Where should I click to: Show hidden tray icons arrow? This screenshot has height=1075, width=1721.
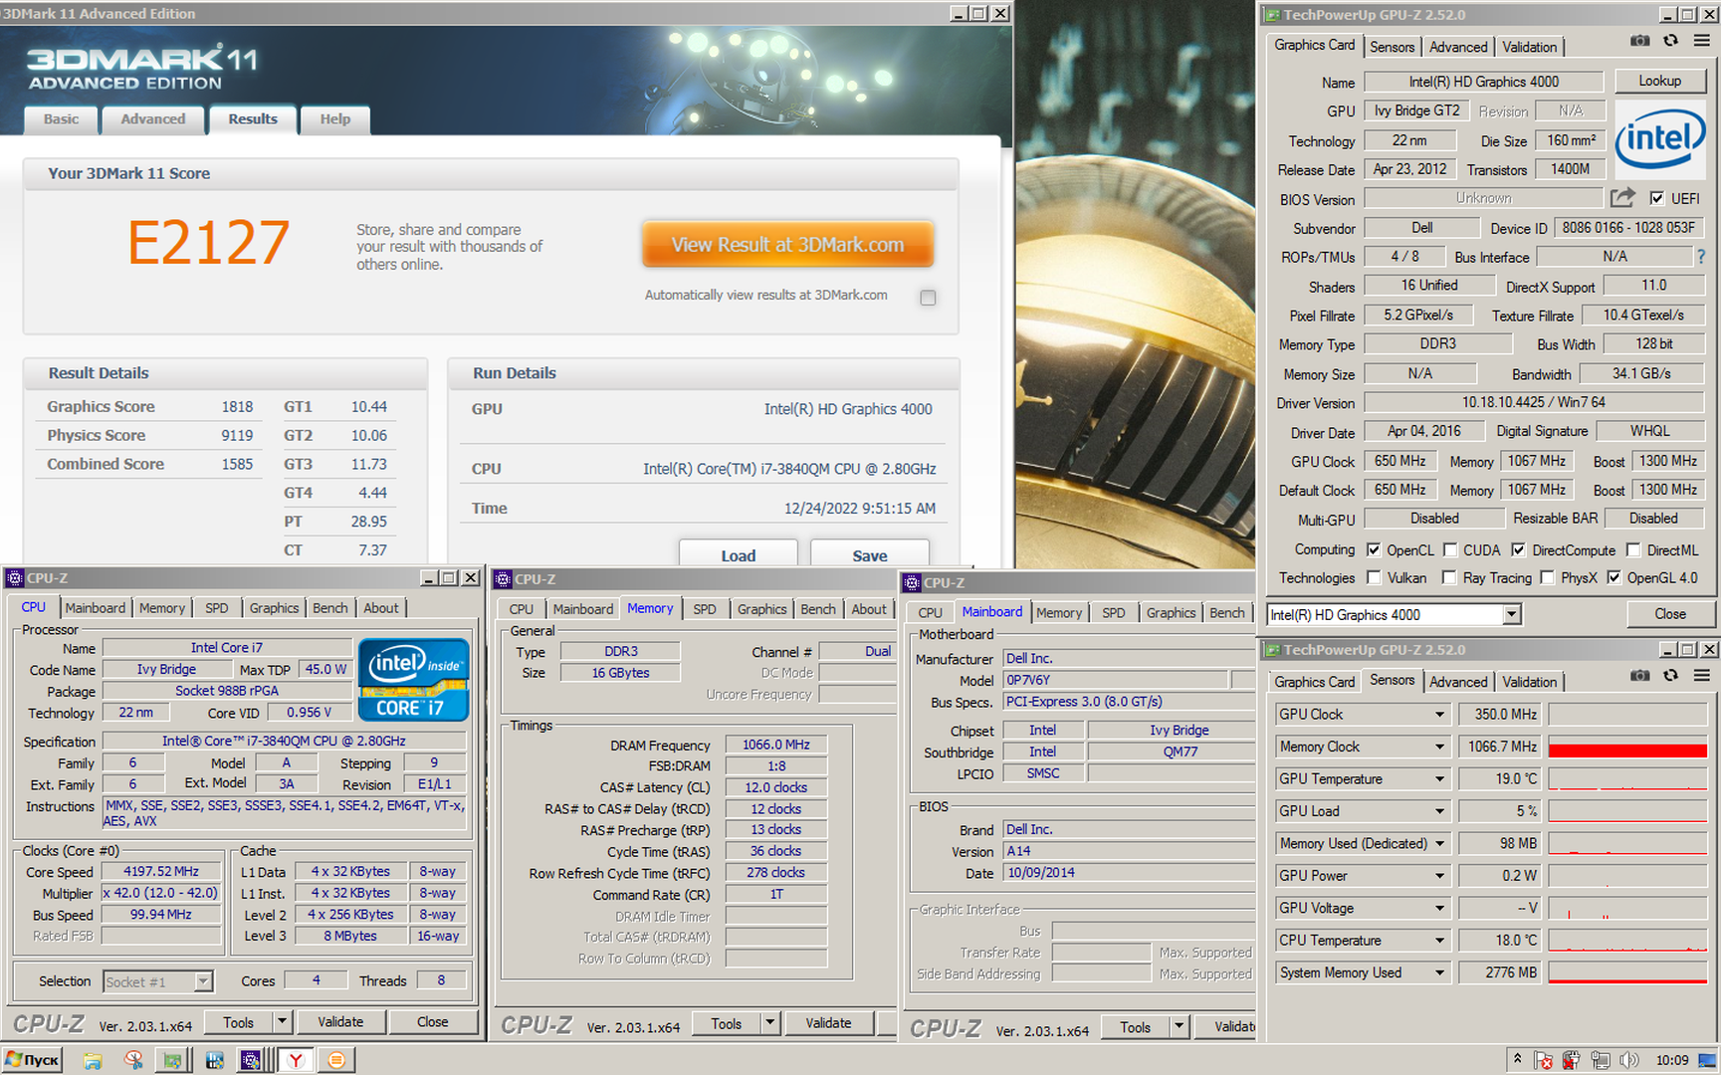(x=1517, y=1059)
